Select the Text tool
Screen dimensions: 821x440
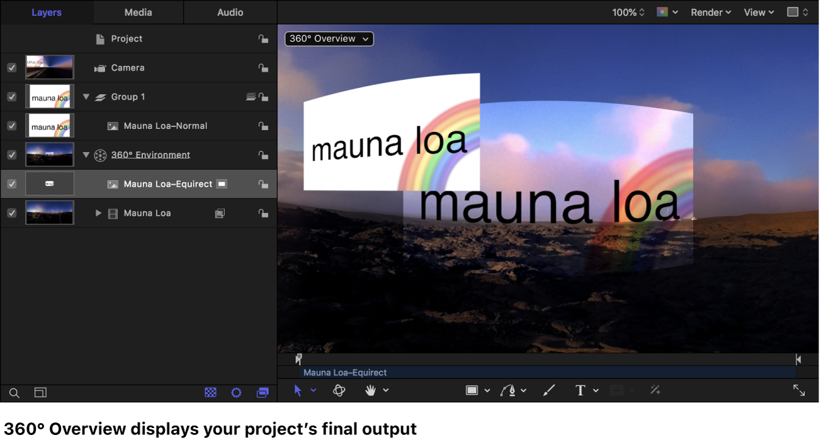click(x=579, y=390)
